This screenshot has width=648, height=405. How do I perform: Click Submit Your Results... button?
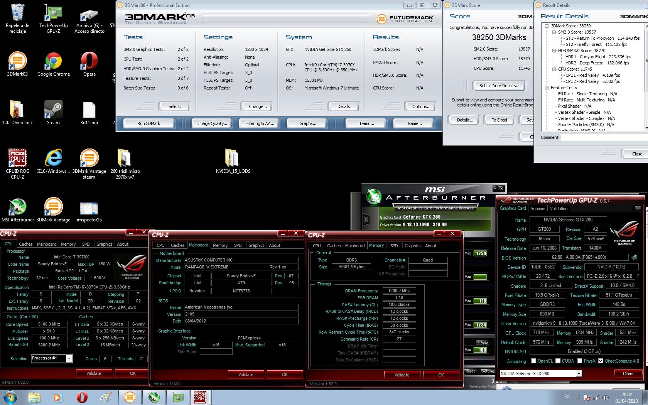coord(499,86)
